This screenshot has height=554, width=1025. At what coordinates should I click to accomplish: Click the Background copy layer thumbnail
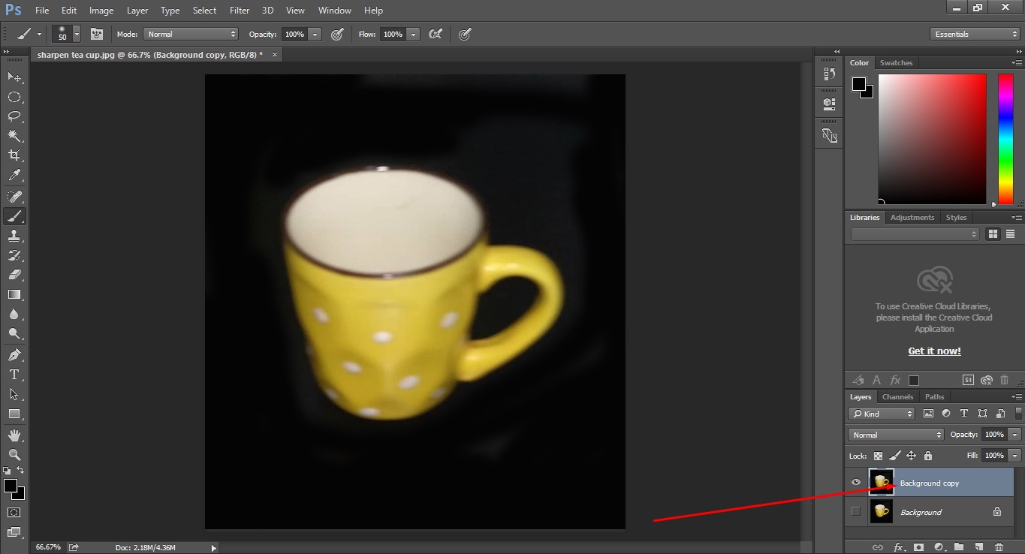point(882,483)
